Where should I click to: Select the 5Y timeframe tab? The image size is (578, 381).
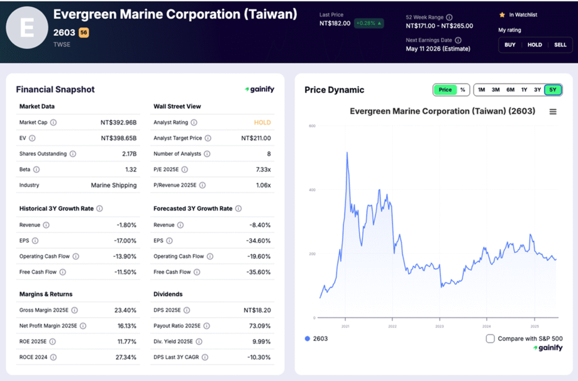coord(552,89)
